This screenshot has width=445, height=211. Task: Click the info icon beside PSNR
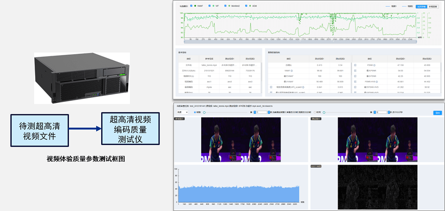[x=374, y=65]
